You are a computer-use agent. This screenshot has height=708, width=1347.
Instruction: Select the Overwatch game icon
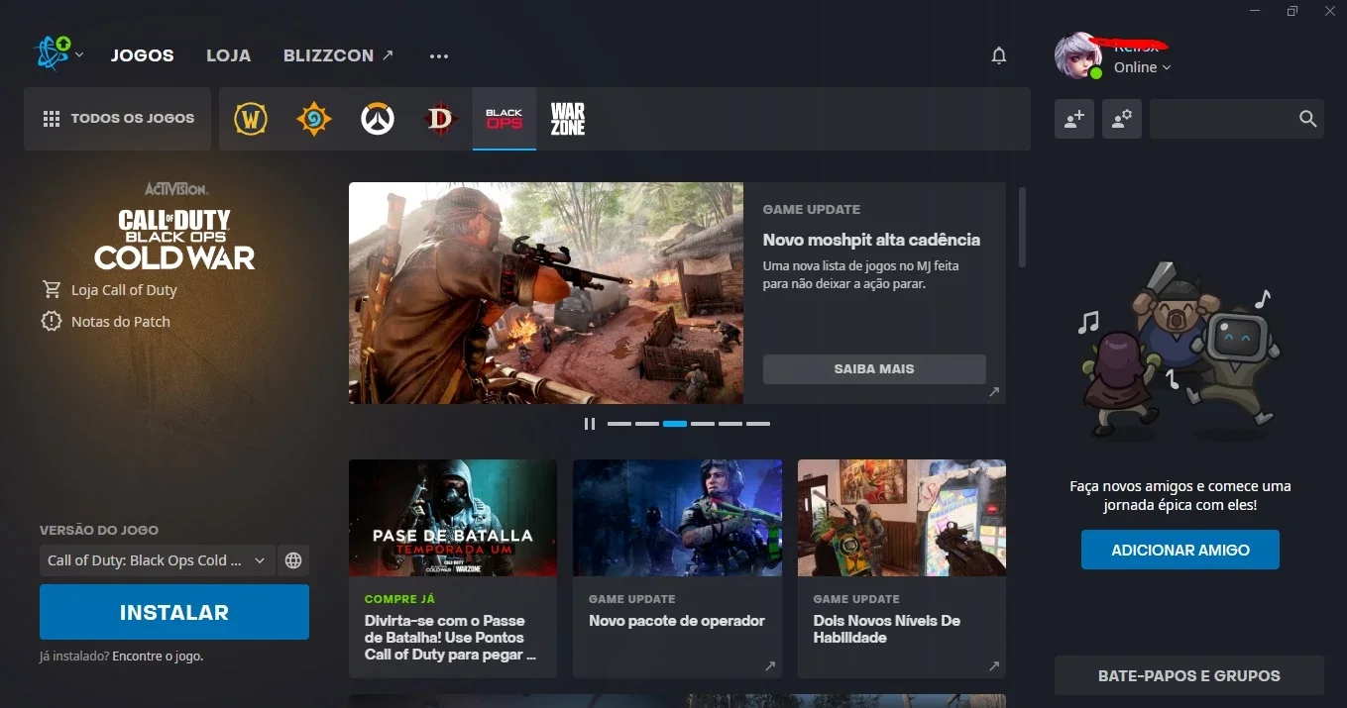pyautogui.click(x=378, y=119)
